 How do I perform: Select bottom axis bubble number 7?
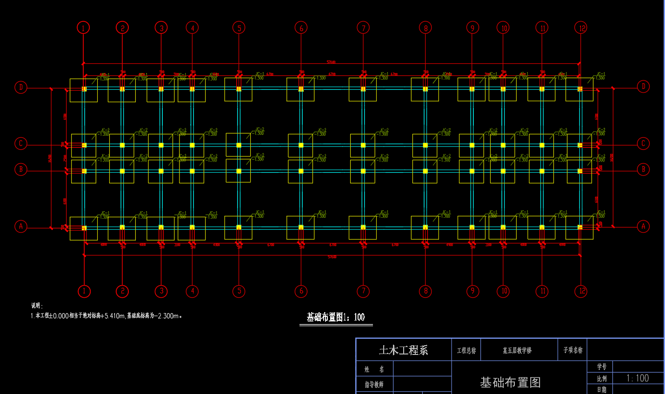(x=363, y=291)
